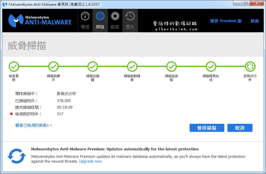Viewport: 266px width, 174px height.
Task: Click the Upgrade now link
Action: coord(90,161)
